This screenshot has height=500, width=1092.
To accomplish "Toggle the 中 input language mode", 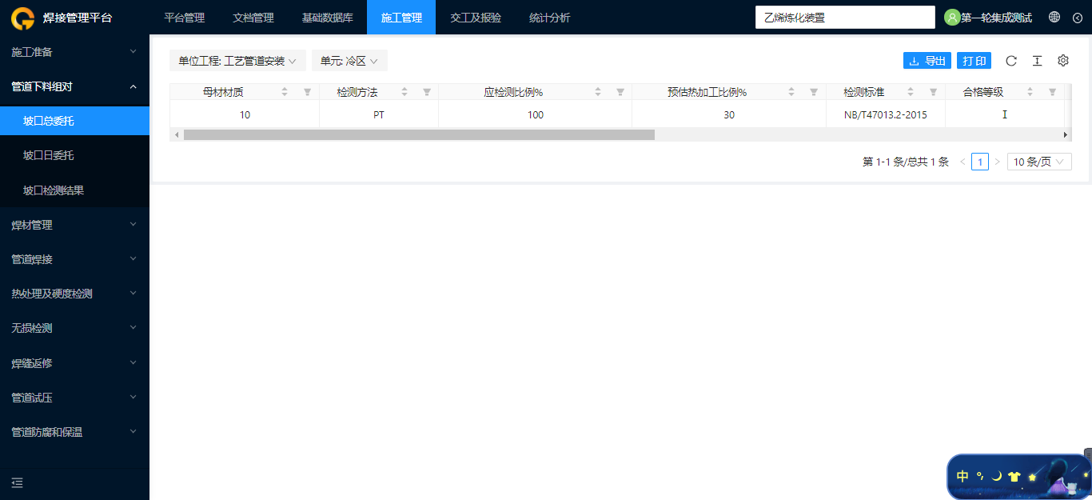I will pos(962,477).
